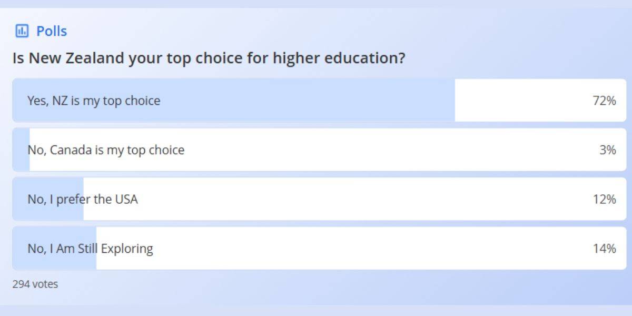Click the small chart glyph inside Polls icon

[21, 31]
